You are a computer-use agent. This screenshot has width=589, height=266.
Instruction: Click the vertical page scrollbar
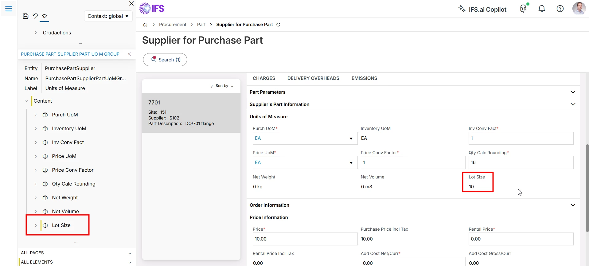coord(587,187)
